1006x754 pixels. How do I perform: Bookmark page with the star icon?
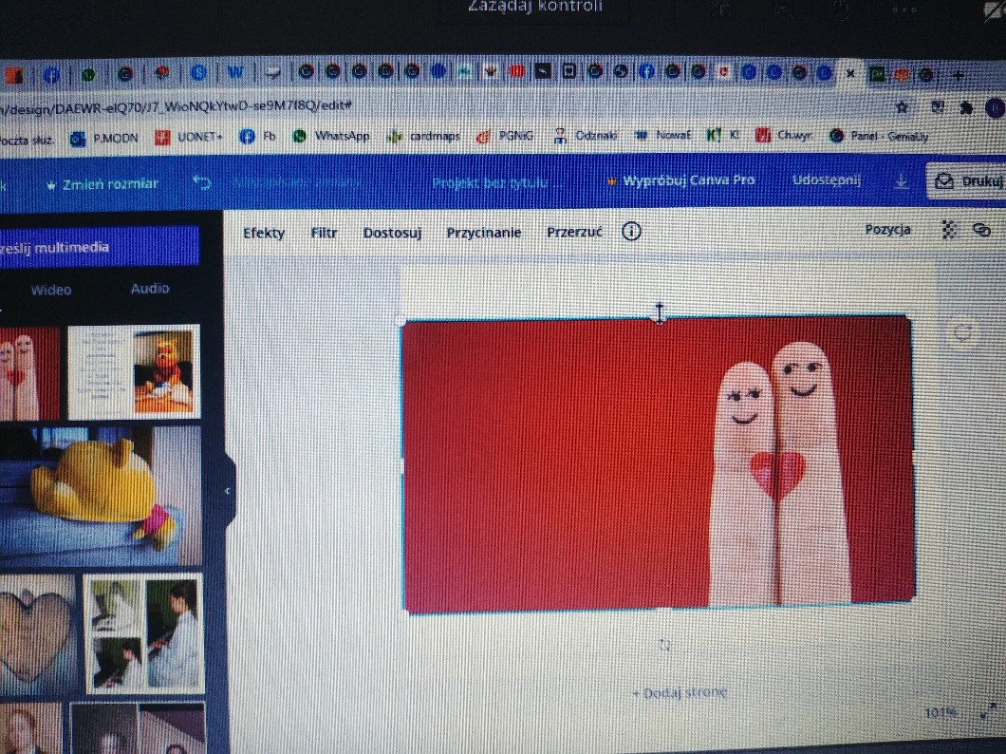coord(903,106)
